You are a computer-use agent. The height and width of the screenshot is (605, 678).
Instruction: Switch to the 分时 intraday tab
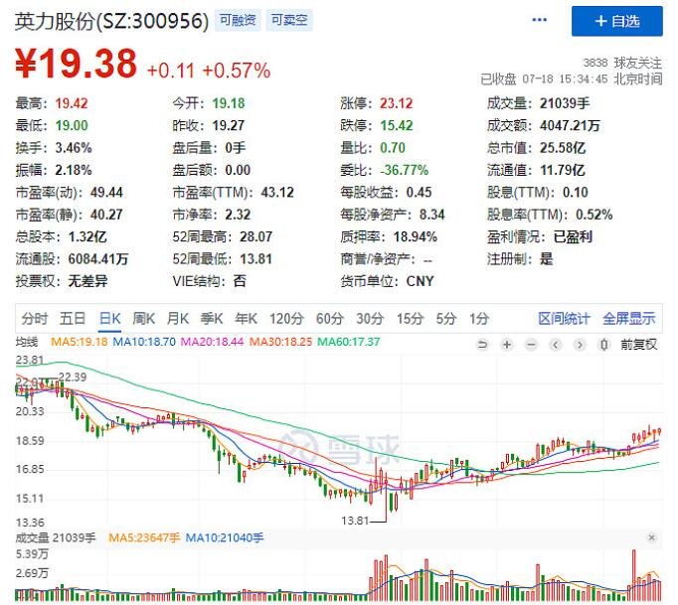[x=35, y=319]
